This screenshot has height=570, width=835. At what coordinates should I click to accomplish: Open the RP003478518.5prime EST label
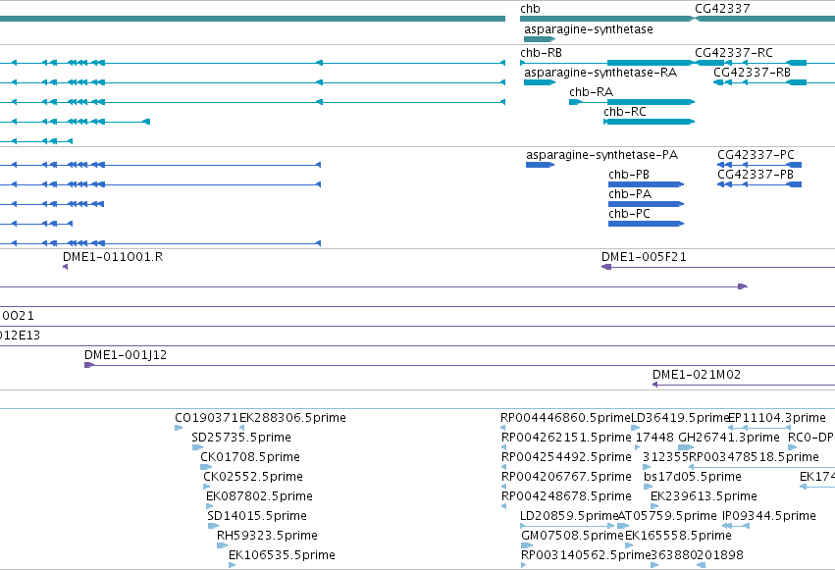point(755,457)
